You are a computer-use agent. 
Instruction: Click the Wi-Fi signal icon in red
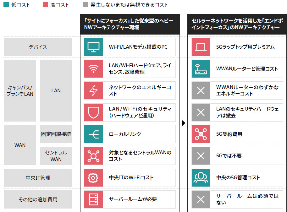[93, 69]
